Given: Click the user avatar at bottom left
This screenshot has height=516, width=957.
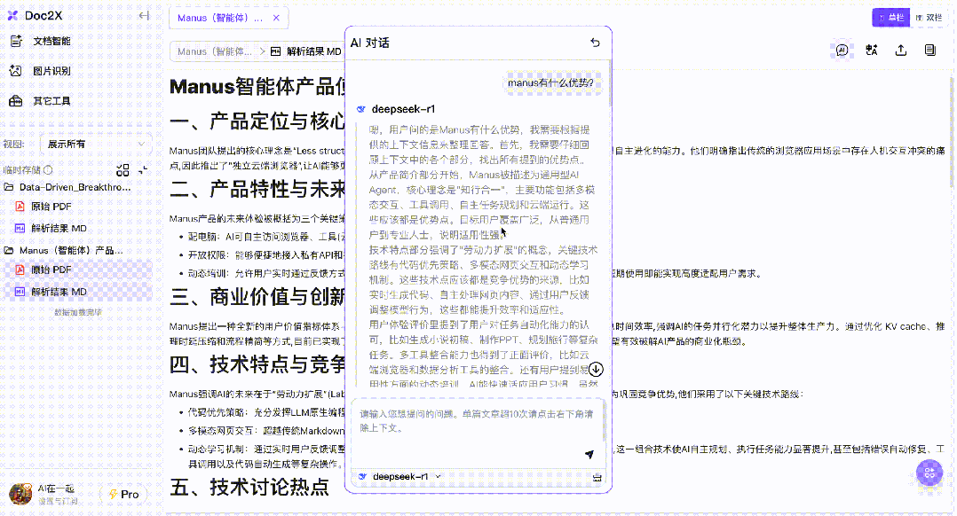Looking at the screenshot, I should coord(20,494).
